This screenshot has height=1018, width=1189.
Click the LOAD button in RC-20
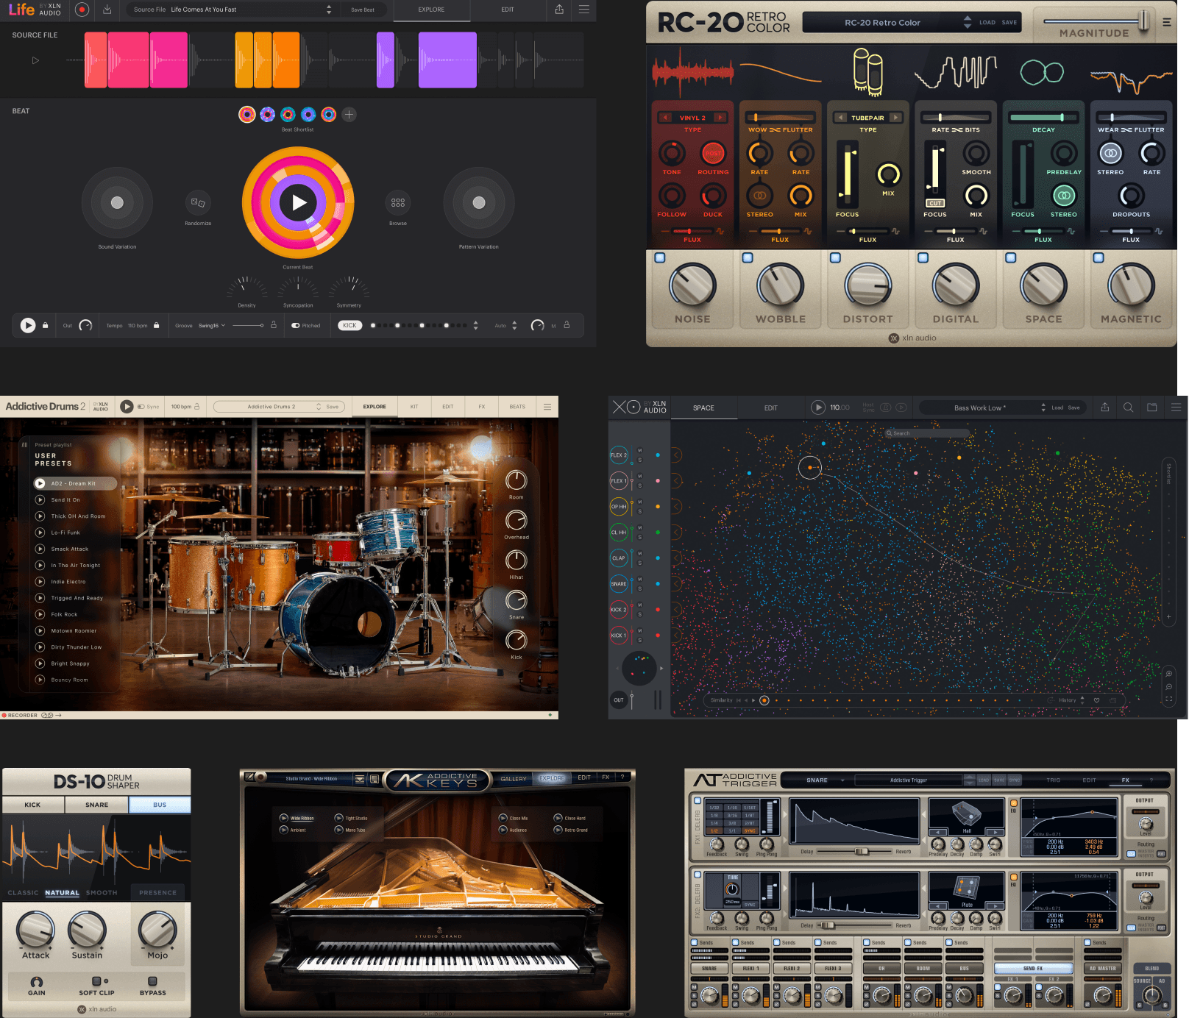coord(987,23)
